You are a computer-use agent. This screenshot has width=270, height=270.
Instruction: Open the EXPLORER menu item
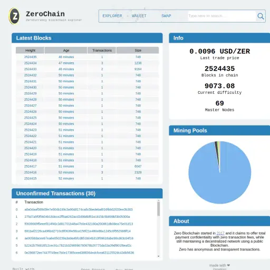tap(112, 16)
